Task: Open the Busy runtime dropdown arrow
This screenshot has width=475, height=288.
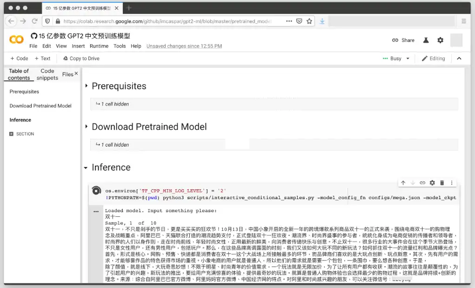Action: tap(408, 59)
